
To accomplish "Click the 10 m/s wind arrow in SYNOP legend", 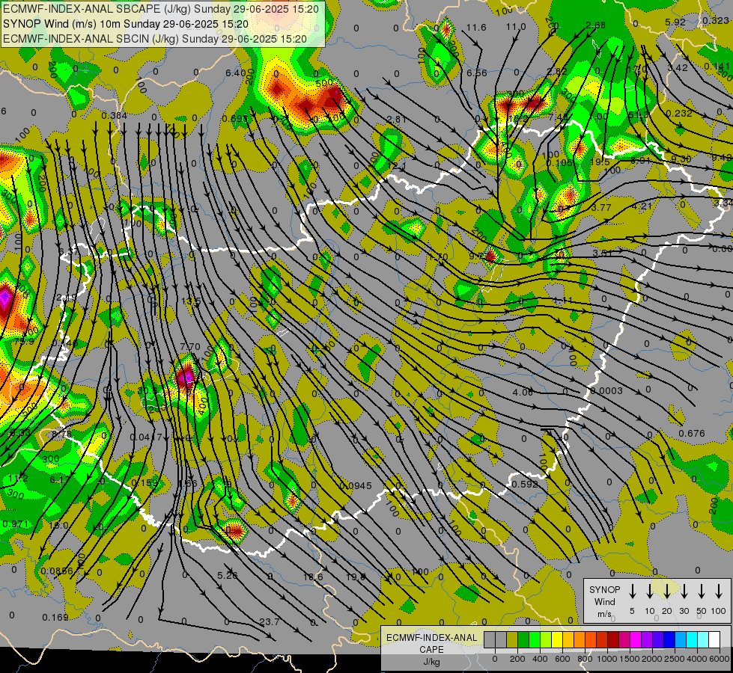I will click(649, 591).
